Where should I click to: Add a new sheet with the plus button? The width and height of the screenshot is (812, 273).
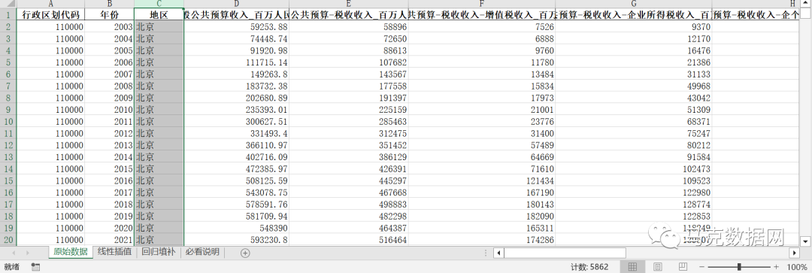coord(245,253)
